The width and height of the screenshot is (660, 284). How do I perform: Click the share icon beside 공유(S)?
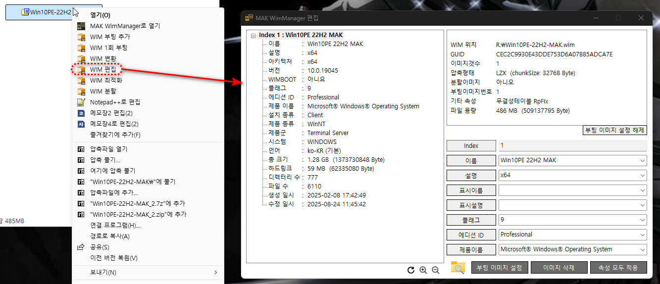tap(81, 247)
